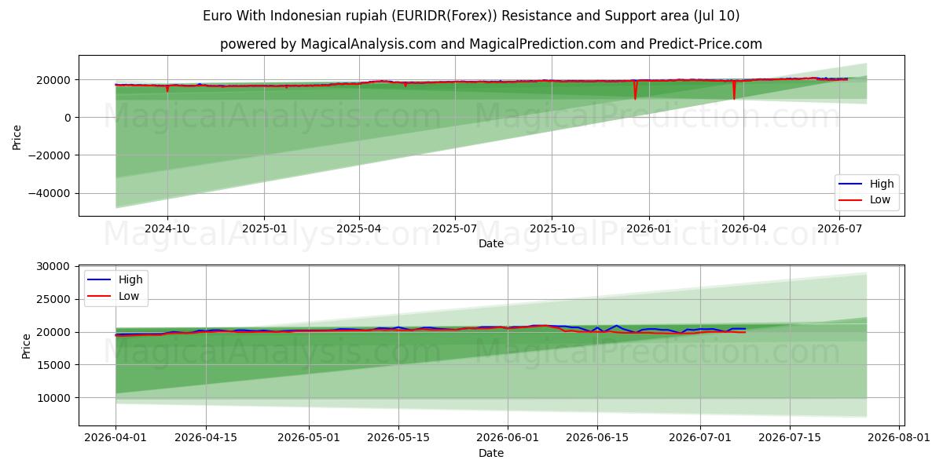The height and width of the screenshot is (471, 943).
Task: Click the '2026-06-01' x-axis label
Action: pos(508,436)
